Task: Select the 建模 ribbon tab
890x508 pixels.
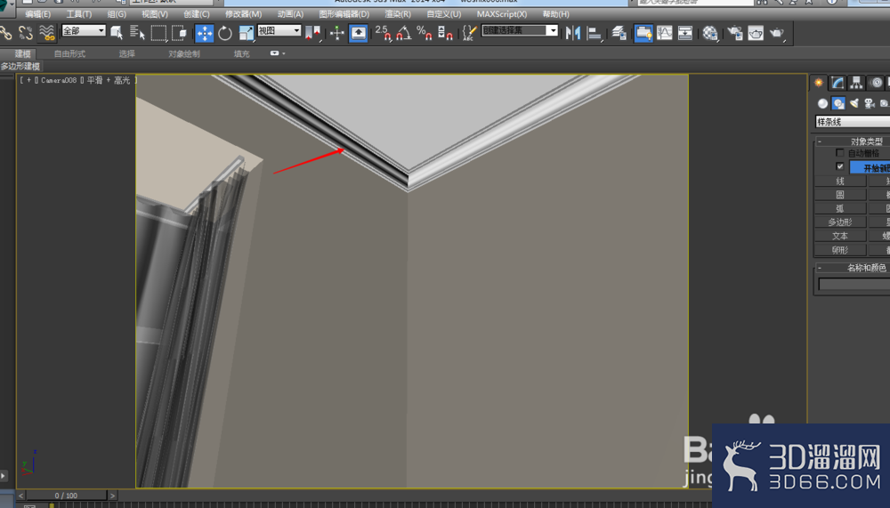Action: pos(22,54)
